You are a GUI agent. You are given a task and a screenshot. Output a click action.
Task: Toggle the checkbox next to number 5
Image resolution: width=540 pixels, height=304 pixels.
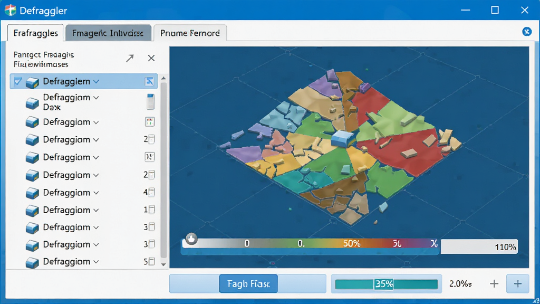(151, 261)
